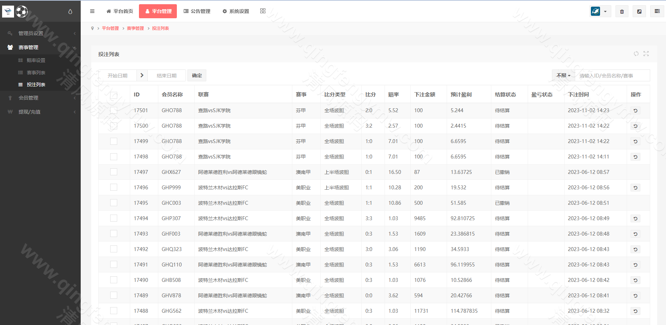Click the 确定 button to apply dates
The image size is (666, 325).
click(x=197, y=75)
